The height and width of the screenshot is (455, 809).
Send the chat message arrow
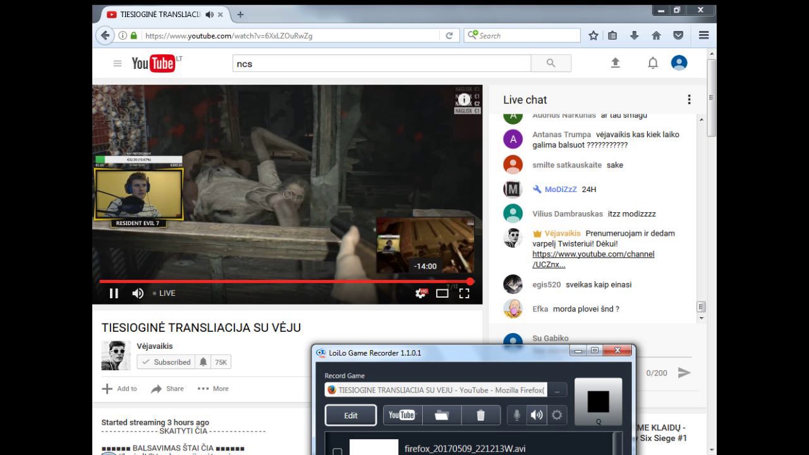[684, 373]
